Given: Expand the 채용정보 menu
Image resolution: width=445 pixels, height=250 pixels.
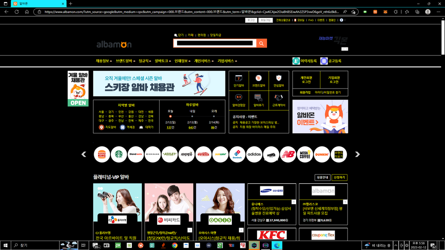Looking at the screenshot, I should [x=104, y=61].
